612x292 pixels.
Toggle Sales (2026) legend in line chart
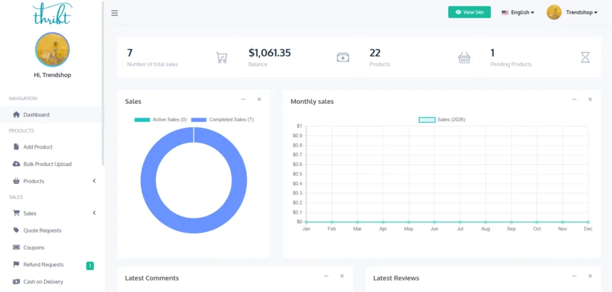tap(442, 119)
